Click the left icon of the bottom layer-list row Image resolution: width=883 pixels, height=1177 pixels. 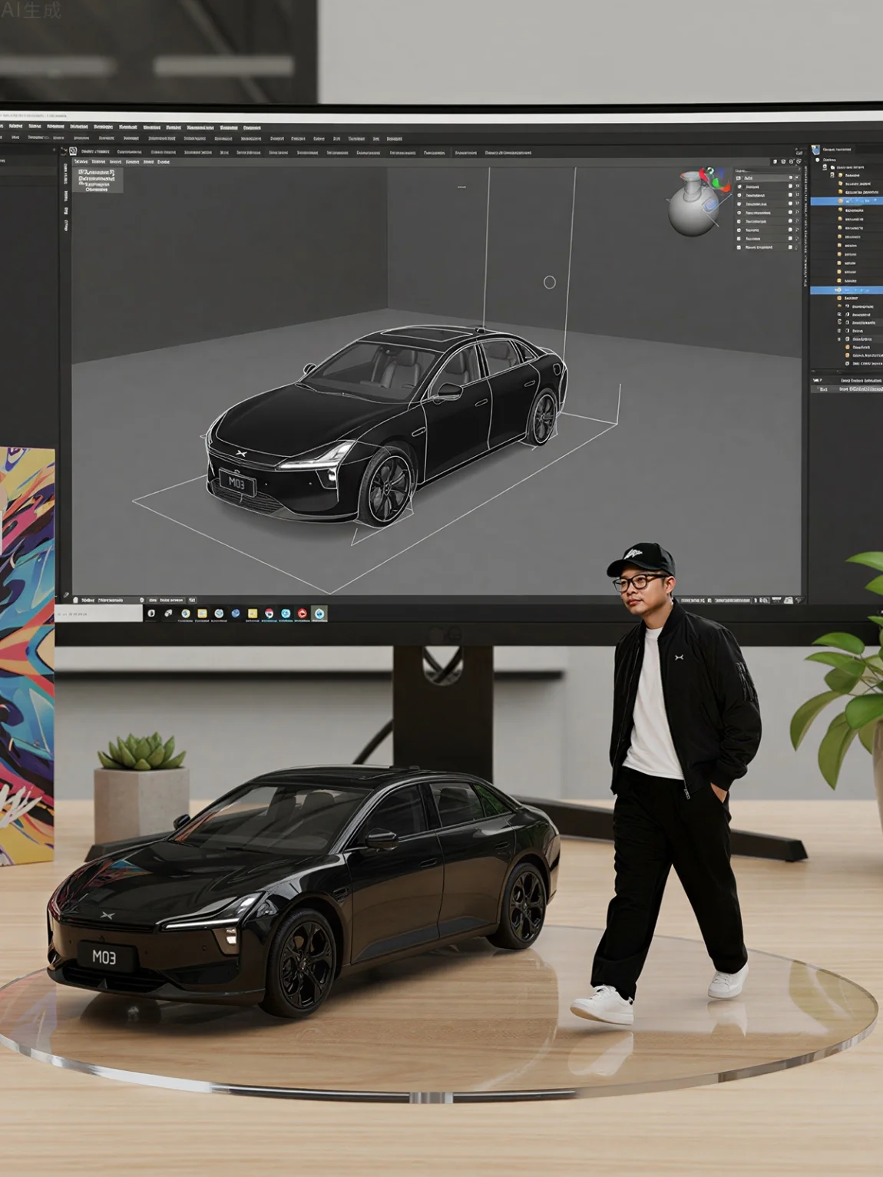(x=739, y=247)
